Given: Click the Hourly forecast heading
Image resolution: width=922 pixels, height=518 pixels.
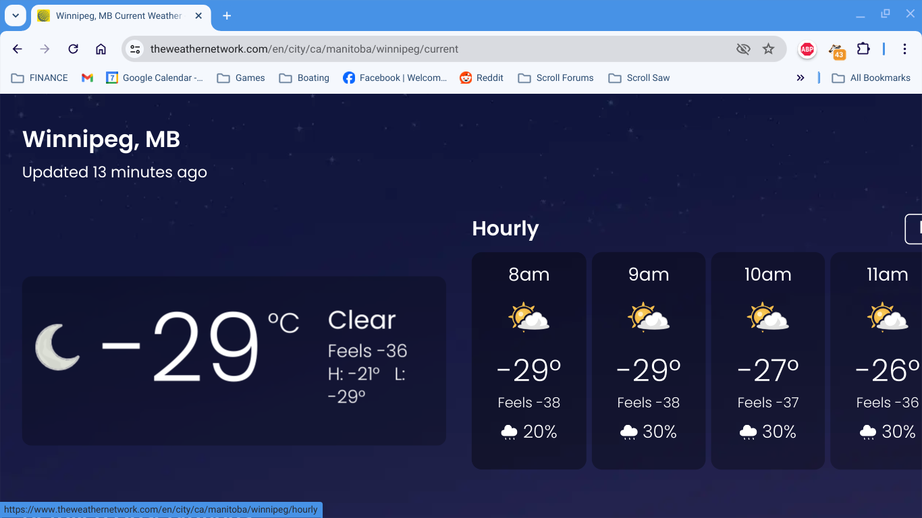Looking at the screenshot, I should (505, 229).
